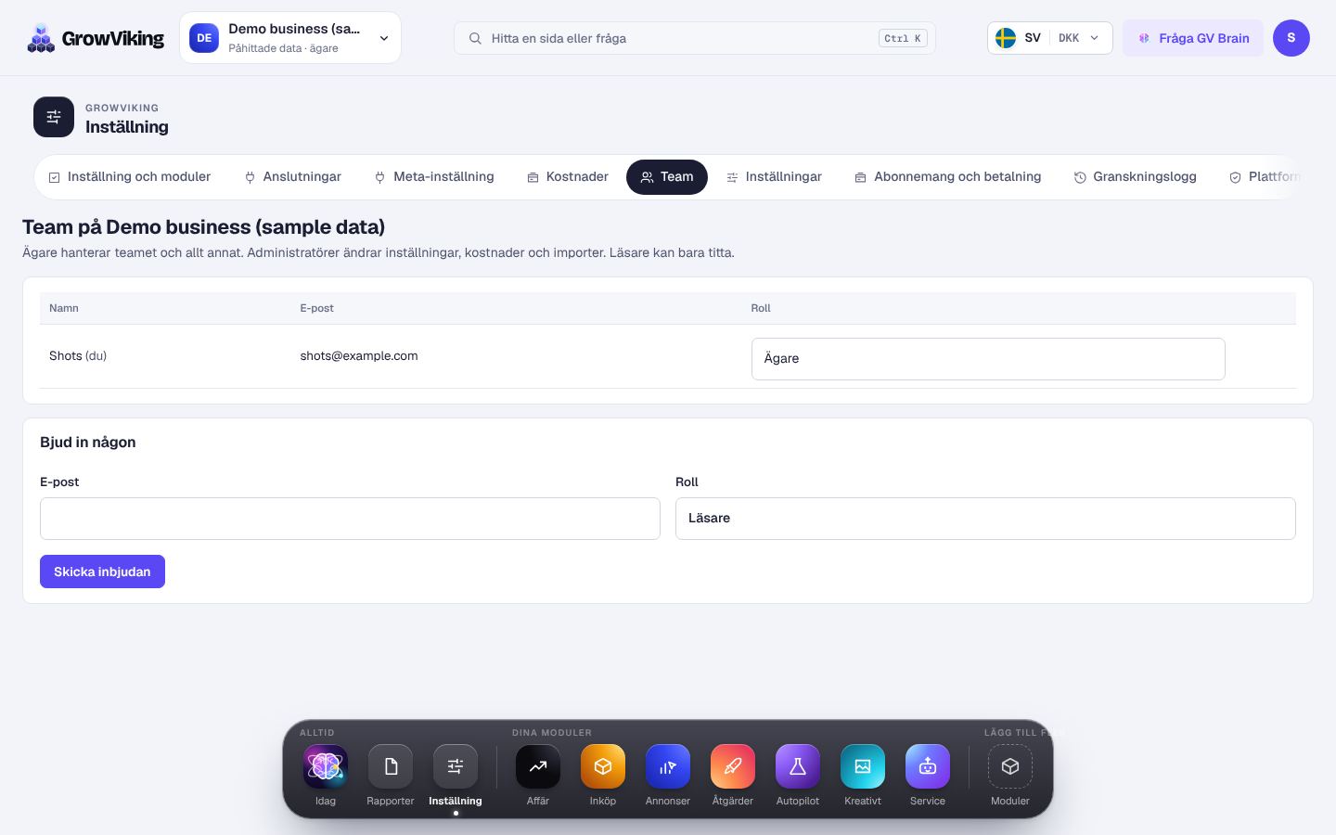Open the Åtgärder rocket module

(x=733, y=766)
